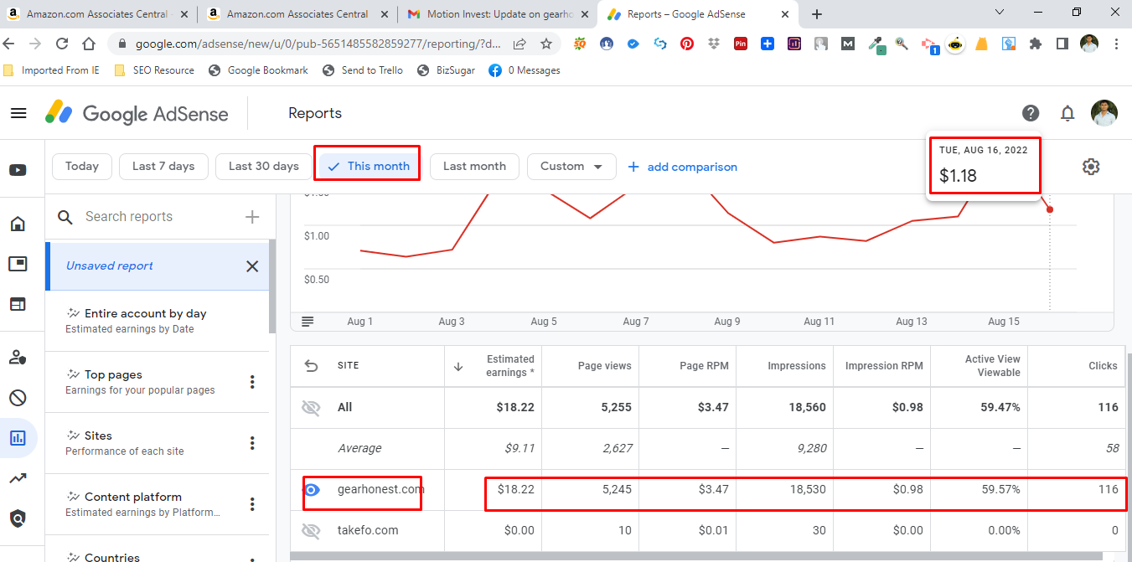
Task: Open Send to Trello bookmark
Action: click(363, 70)
